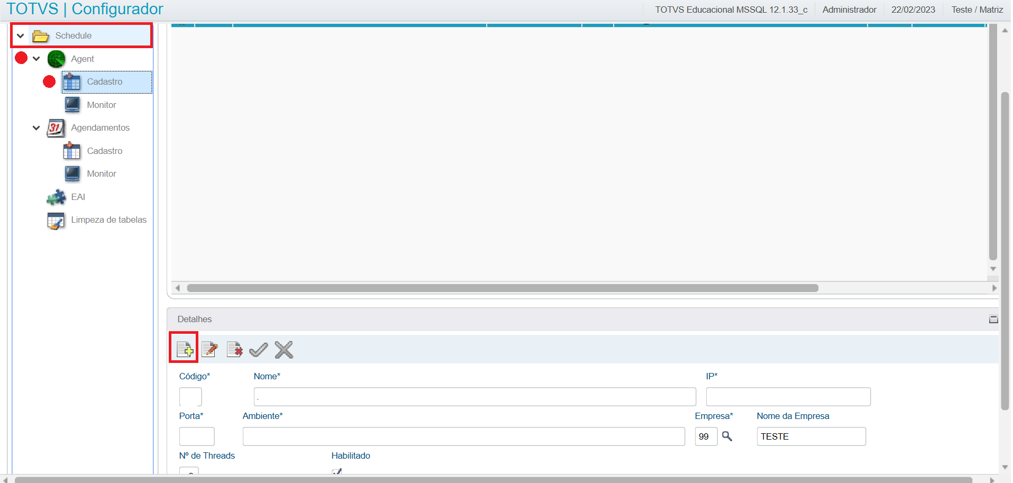Screen dimensions: 1013x483
Task: Click the Monitor screen icon under Agent
Action: pos(72,105)
